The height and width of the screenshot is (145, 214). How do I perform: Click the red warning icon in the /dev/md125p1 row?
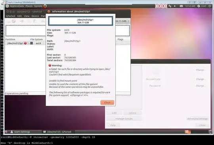[25, 43]
